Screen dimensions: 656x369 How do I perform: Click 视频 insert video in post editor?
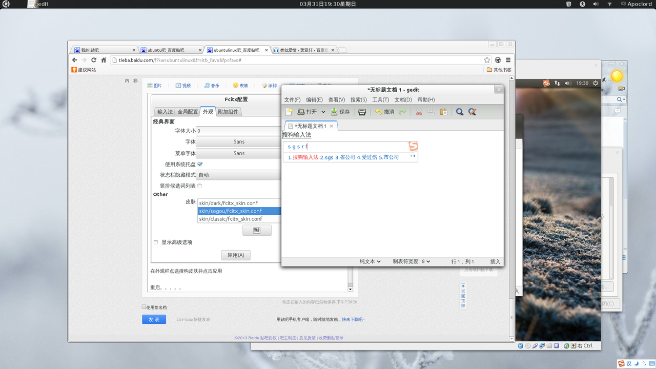pyautogui.click(x=183, y=86)
